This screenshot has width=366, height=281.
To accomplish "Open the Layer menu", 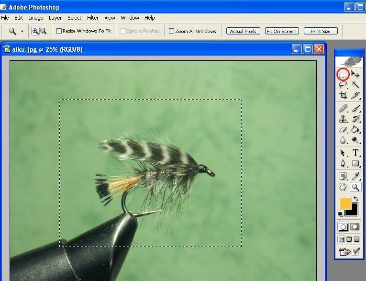I will tap(55, 18).
